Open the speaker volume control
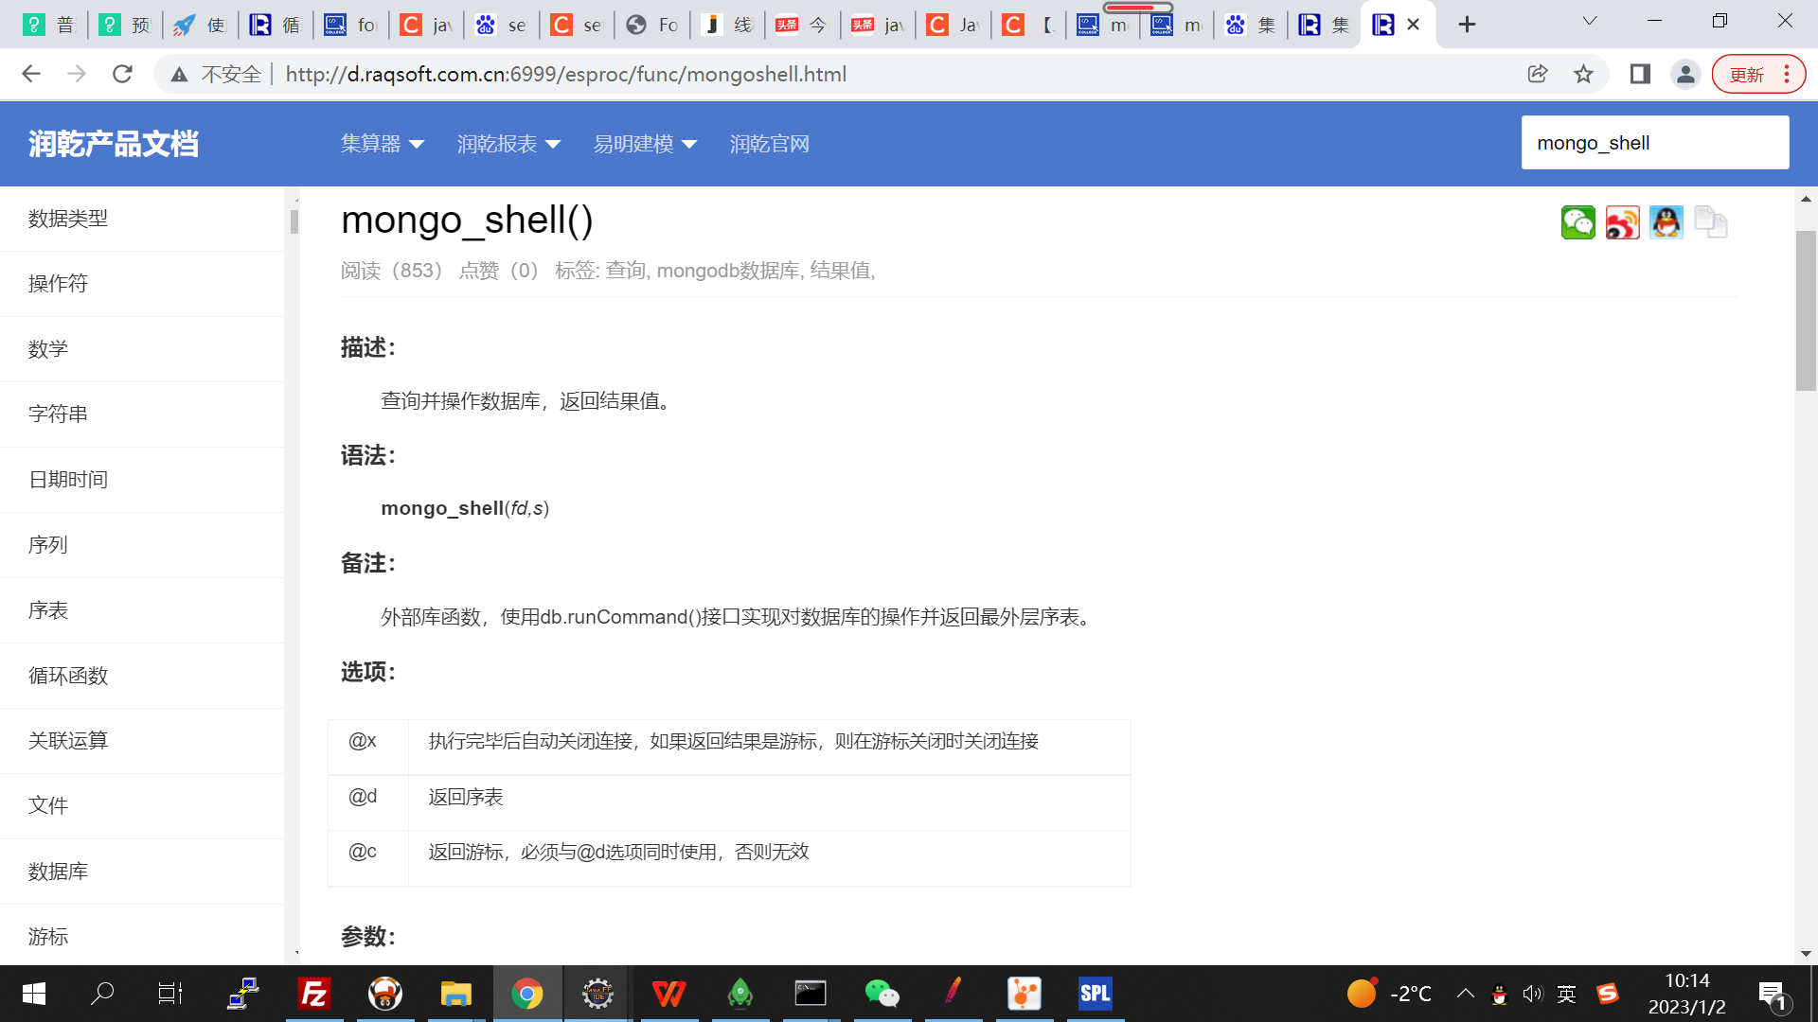This screenshot has height=1022, width=1818. [1531, 994]
